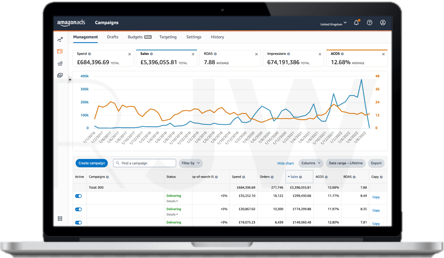This screenshot has width=444, height=258.
Task: Disable the third campaign's active switch
Action: click(79, 222)
